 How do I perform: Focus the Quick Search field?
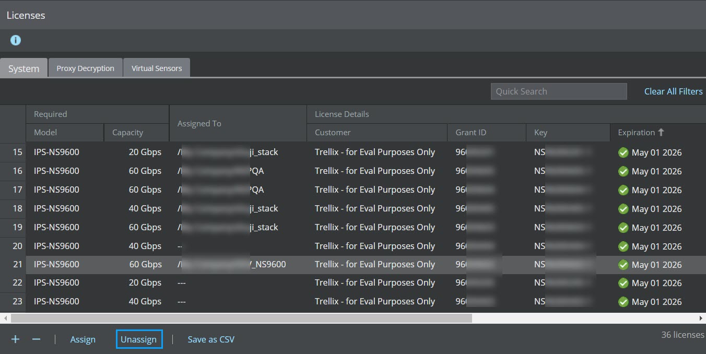(559, 91)
